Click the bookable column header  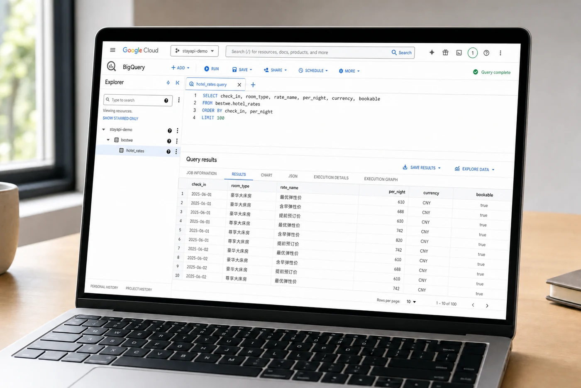click(x=485, y=195)
